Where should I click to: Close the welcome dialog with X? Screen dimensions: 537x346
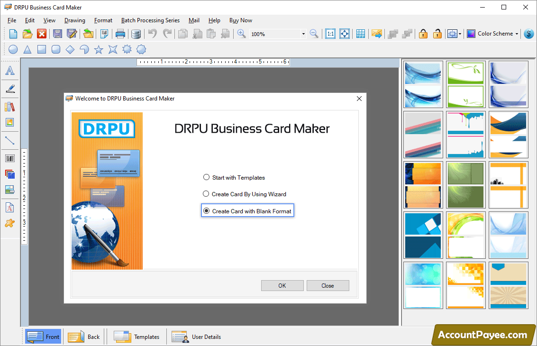(359, 99)
